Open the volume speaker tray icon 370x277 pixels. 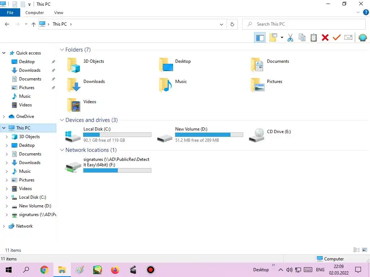(289, 270)
